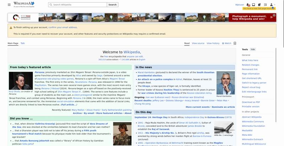Viewport: 284px width, 146px height.
Task: Click Full article link
Action: pyautogui.click(x=69, y=105)
